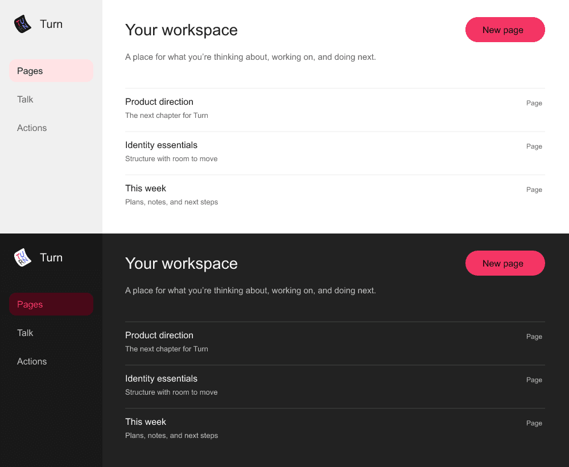The width and height of the screenshot is (569, 467).
Task: Click the Your workspace heading in the light panel
Action: (182, 30)
